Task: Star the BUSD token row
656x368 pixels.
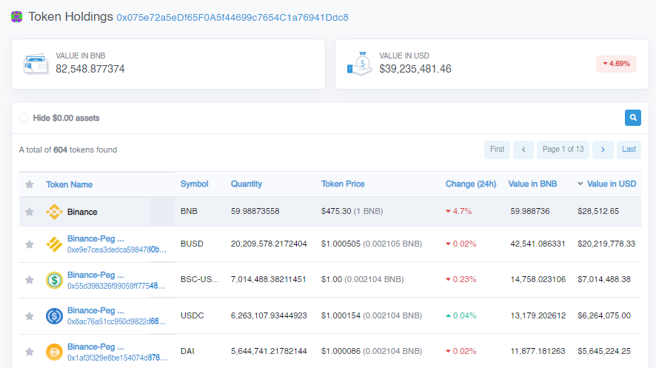Action: pyautogui.click(x=30, y=244)
